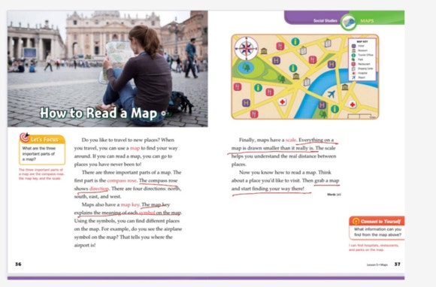Screen dimensions: 436x287
Task: Click the photo of woman reading a map
Action: pyautogui.click(x=107, y=68)
